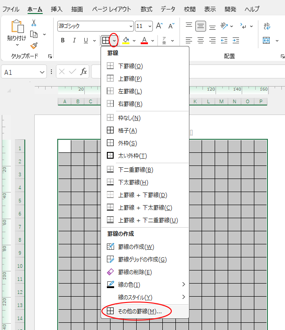This screenshot has width=285, height=330.
Task: Open the clipboard group dialog launcher
Action: tap(50, 56)
